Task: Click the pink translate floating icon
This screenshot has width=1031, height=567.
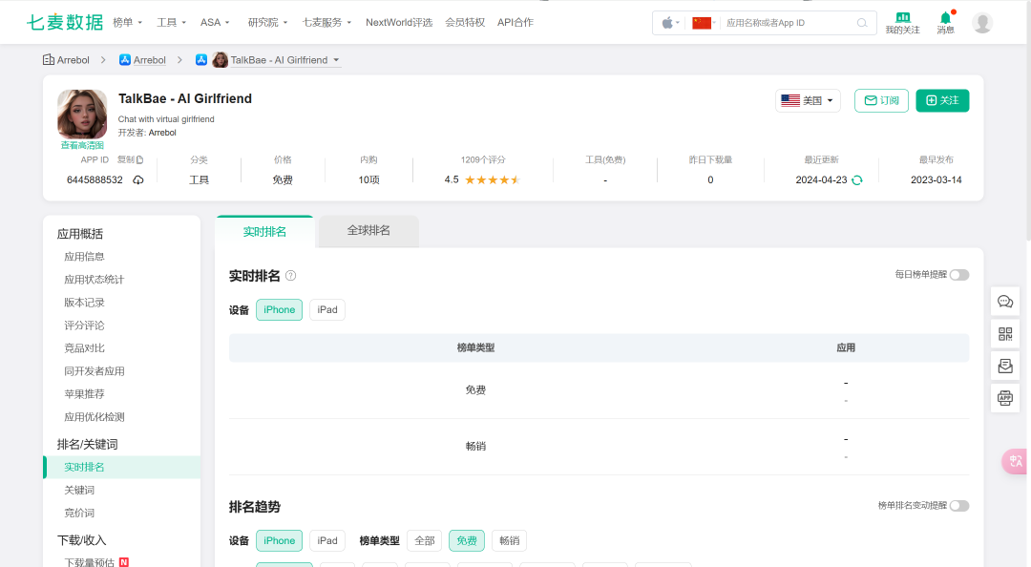Action: pos(1015,461)
